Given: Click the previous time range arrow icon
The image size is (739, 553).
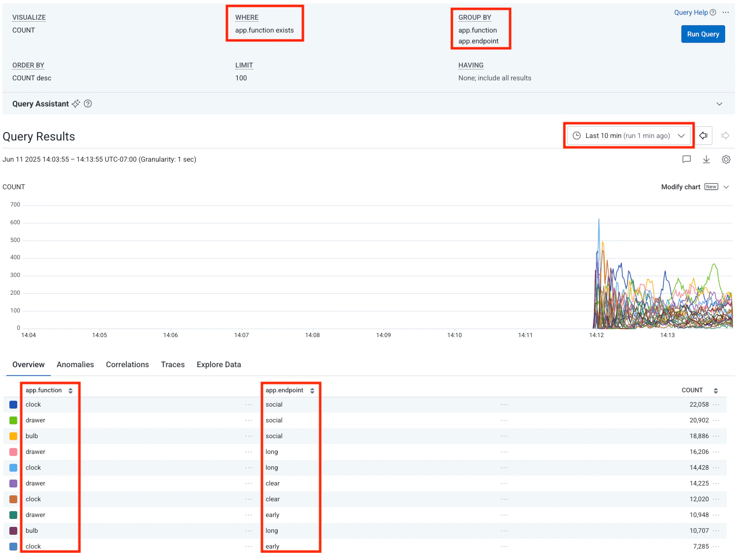Looking at the screenshot, I should tap(703, 135).
